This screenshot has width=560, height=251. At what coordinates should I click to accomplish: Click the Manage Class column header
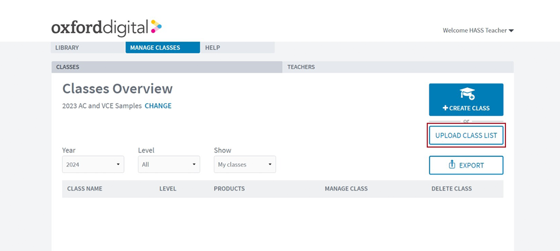click(346, 189)
